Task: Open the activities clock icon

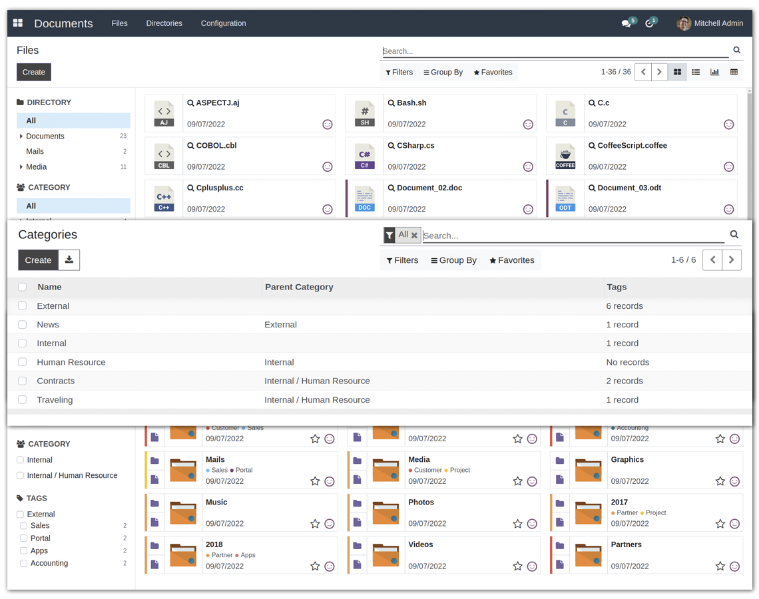Action: [650, 22]
